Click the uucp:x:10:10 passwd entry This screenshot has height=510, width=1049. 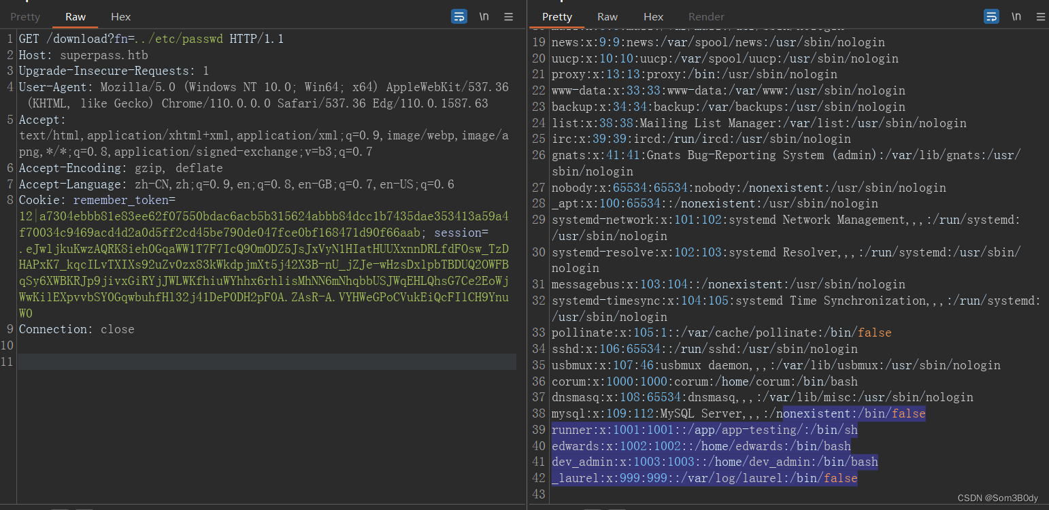coord(725,58)
